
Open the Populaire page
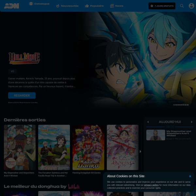tap(94, 6)
